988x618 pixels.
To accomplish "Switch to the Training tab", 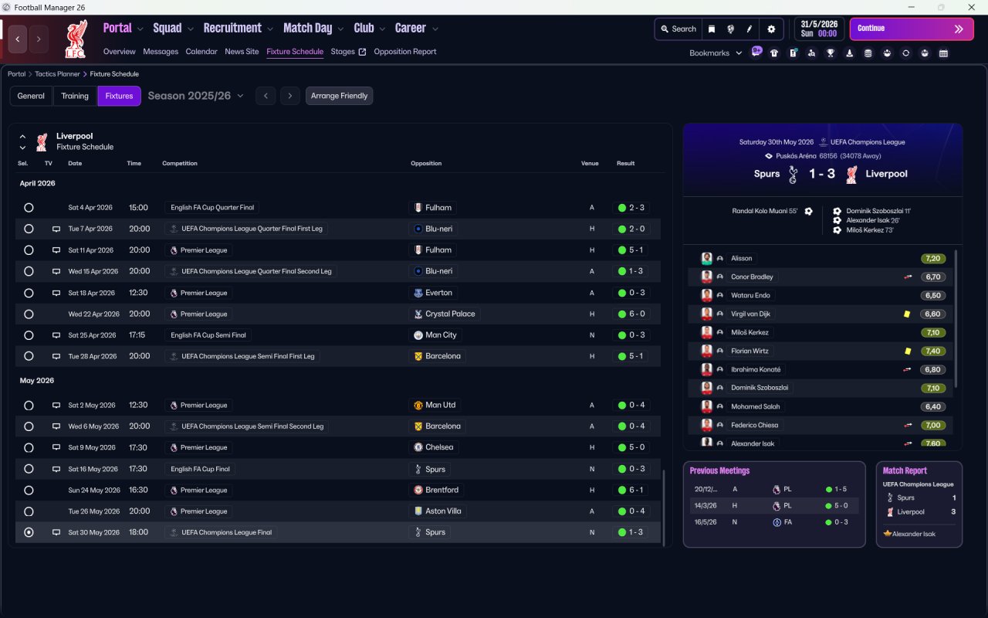I will (75, 96).
